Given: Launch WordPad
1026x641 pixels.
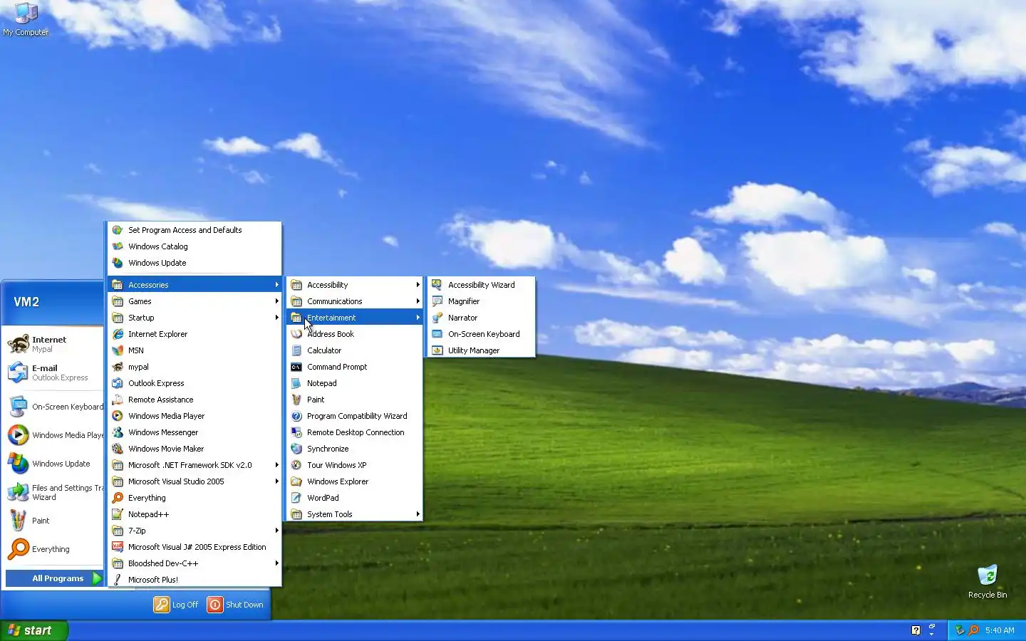Looking at the screenshot, I should tap(355, 498).
